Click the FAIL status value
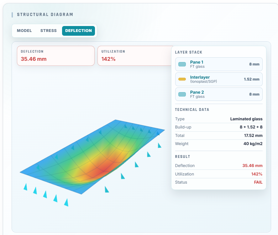This screenshot has height=235, width=278. pyautogui.click(x=258, y=182)
